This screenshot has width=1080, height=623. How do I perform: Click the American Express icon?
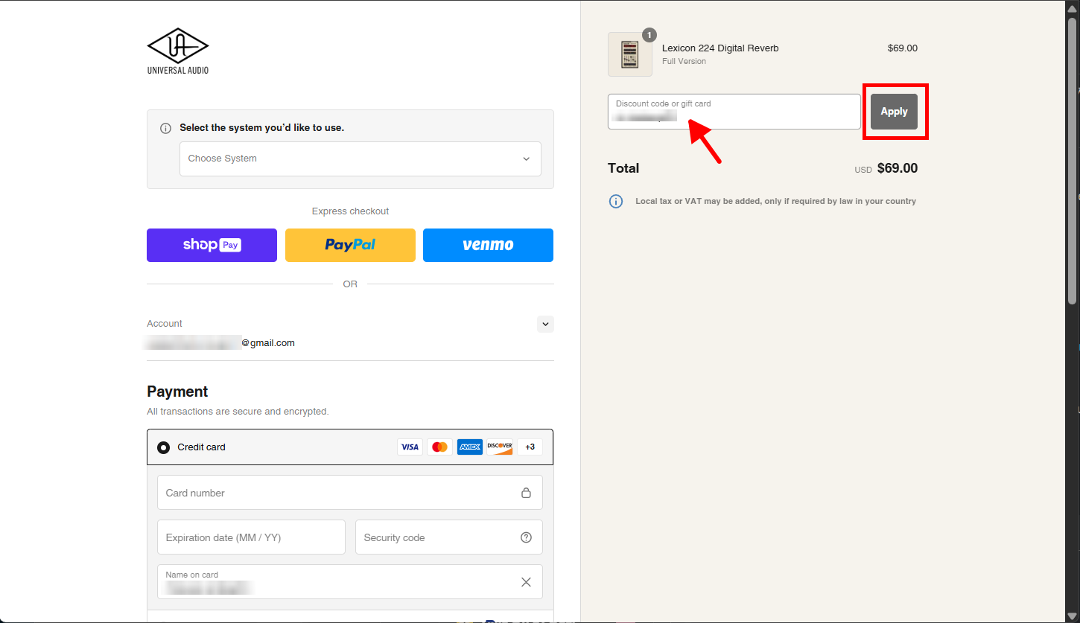(469, 447)
